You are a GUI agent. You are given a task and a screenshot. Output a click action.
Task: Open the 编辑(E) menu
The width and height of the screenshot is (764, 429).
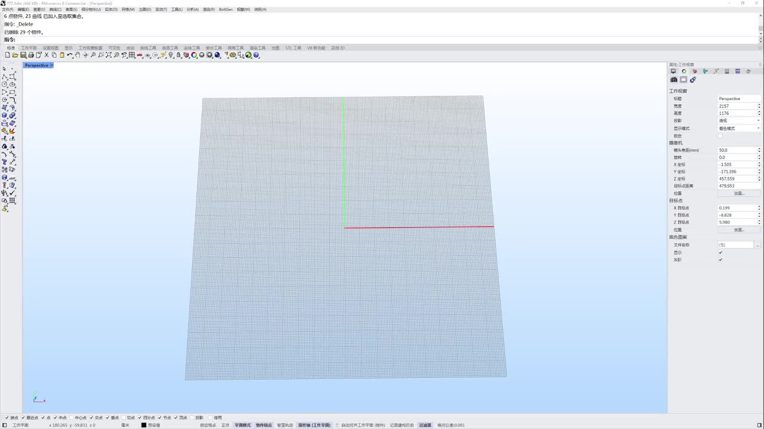pyautogui.click(x=23, y=10)
